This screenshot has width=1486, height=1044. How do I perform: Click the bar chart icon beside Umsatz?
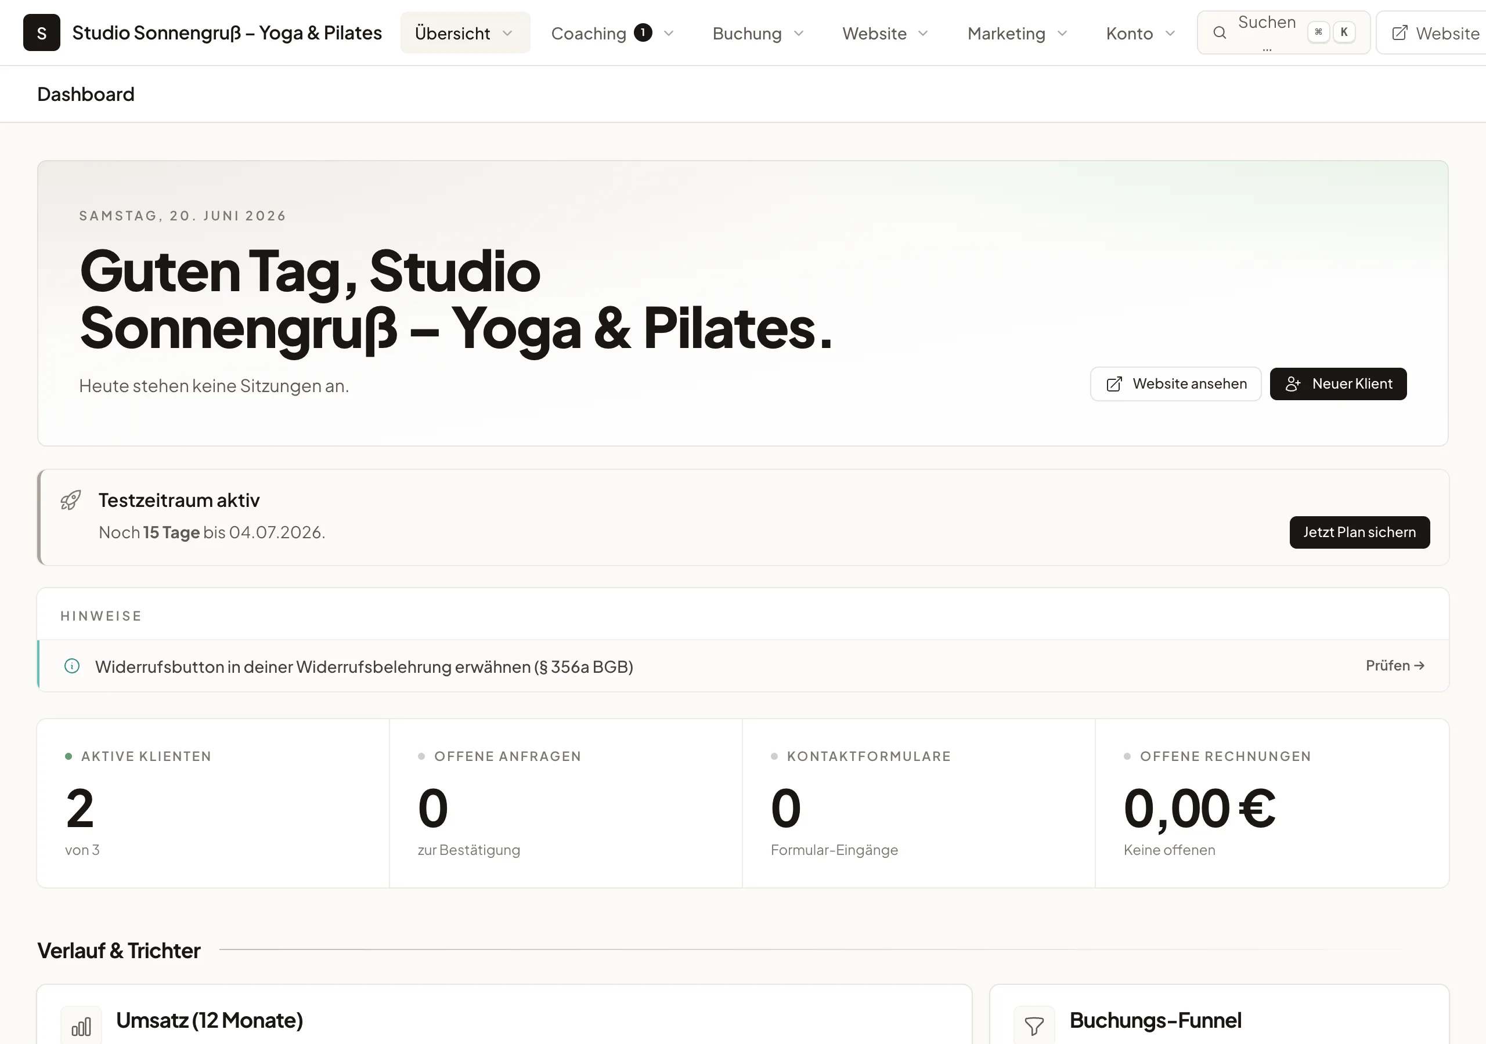coord(81,1027)
